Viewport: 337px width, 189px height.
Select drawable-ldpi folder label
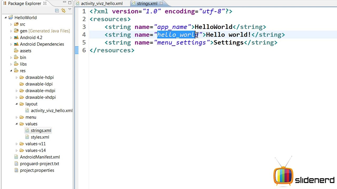[39, 84]
